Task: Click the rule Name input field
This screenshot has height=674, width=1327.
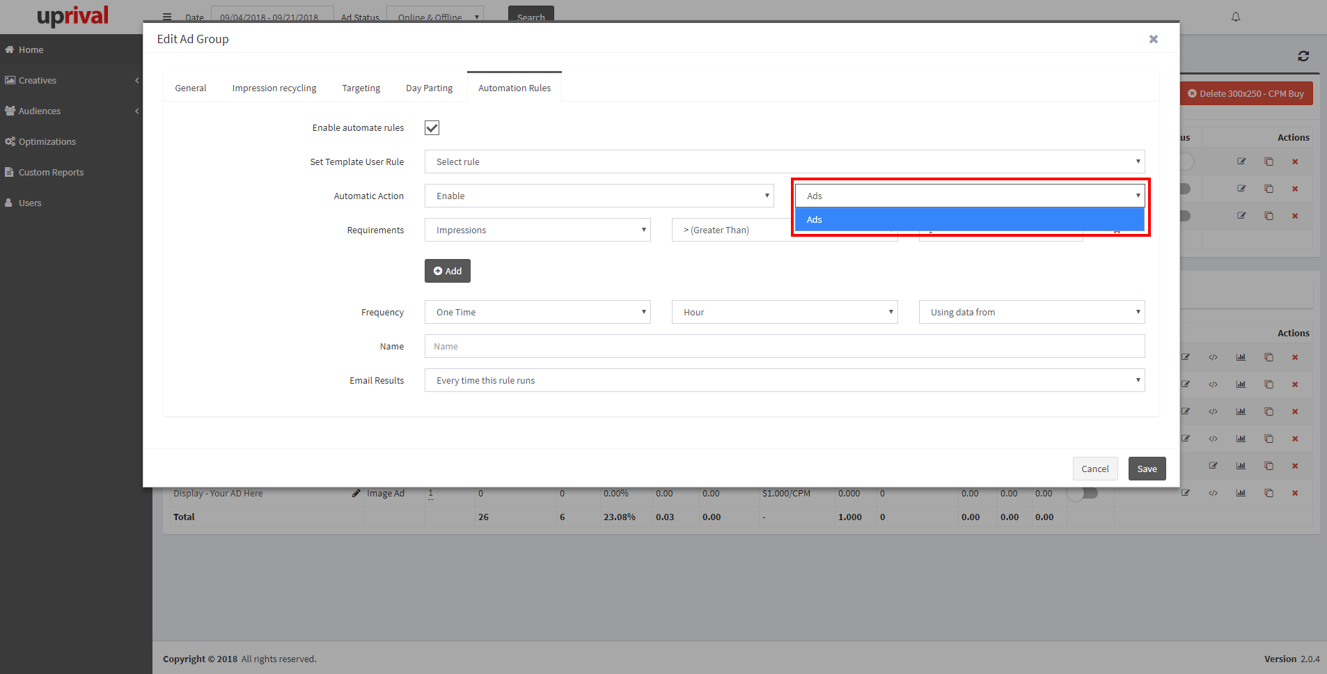Action: click(785, 346)
